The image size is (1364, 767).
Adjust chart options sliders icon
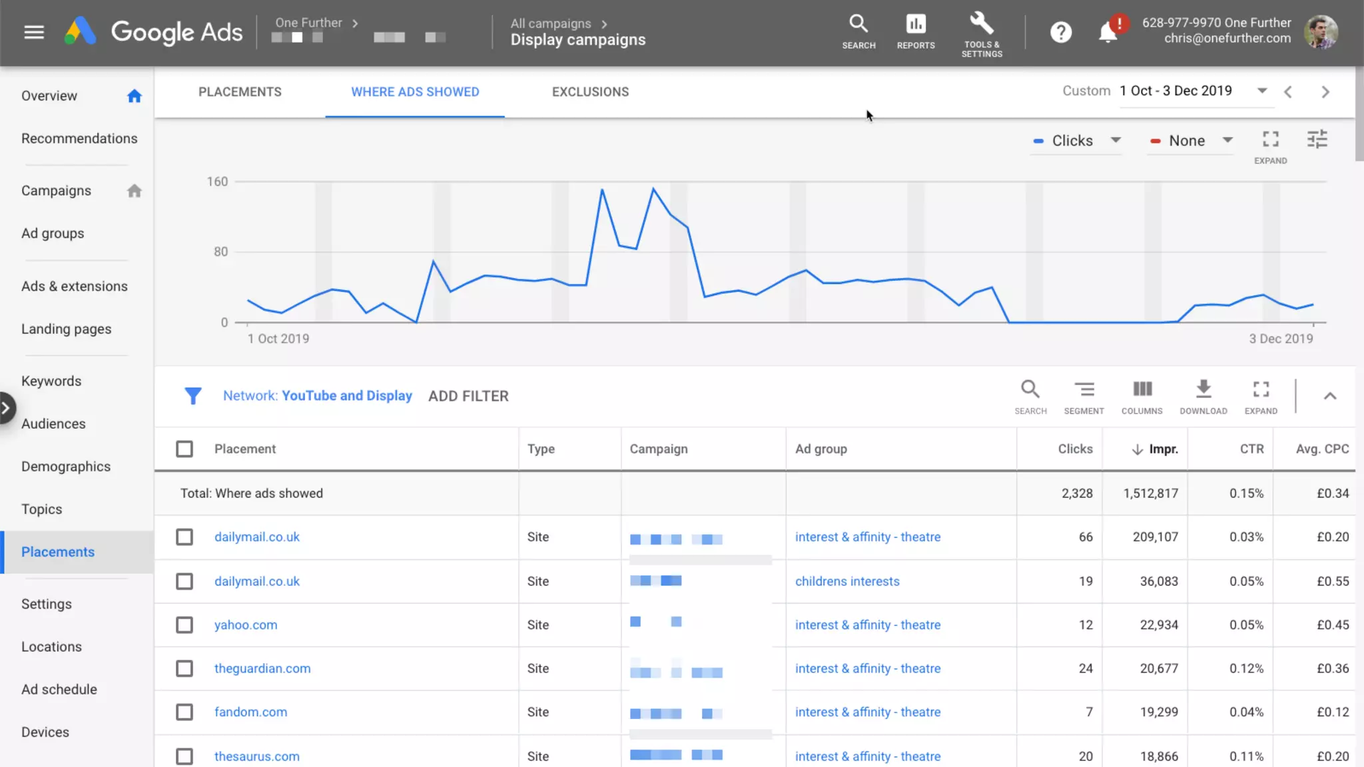click(1317, 139)
